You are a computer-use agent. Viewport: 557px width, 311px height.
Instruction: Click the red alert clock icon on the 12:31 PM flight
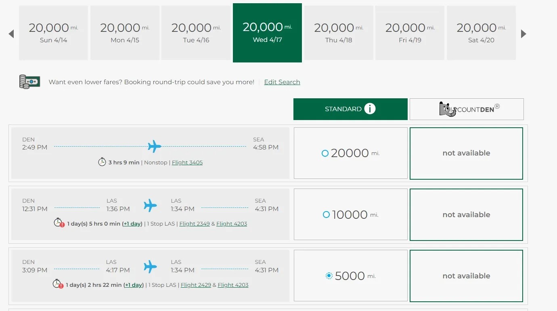(57, 222)
